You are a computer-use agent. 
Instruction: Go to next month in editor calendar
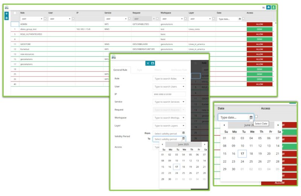pyautogui.click(x=205, y=144)
